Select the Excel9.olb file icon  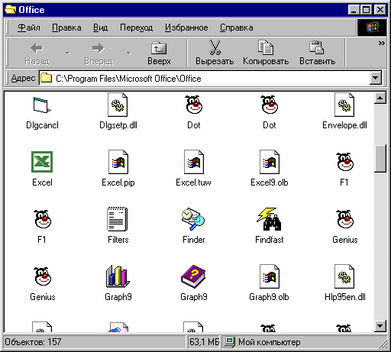[x=270, y=162]
